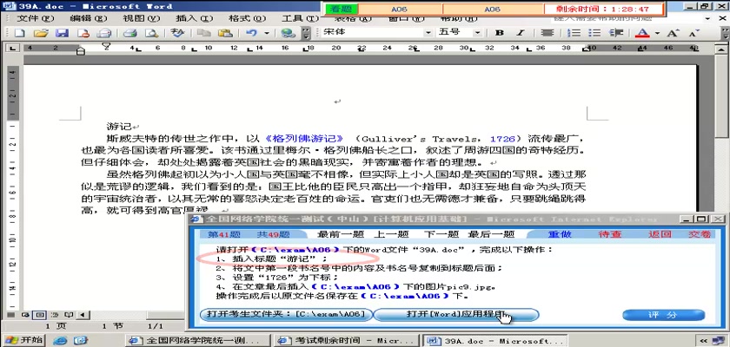Viewport: 730px width, 347px height.
Task: Click the 评分 scoring button
Action: 663,315
